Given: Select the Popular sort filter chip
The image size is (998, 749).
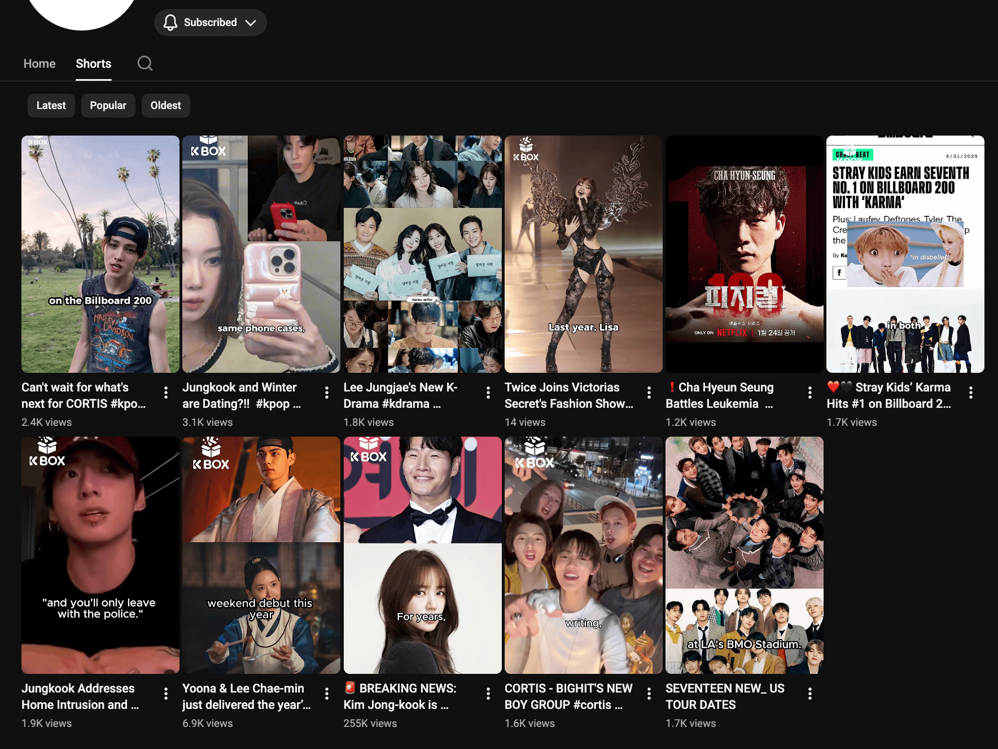Looking at the screenshot, I should (x=108, y=106).
